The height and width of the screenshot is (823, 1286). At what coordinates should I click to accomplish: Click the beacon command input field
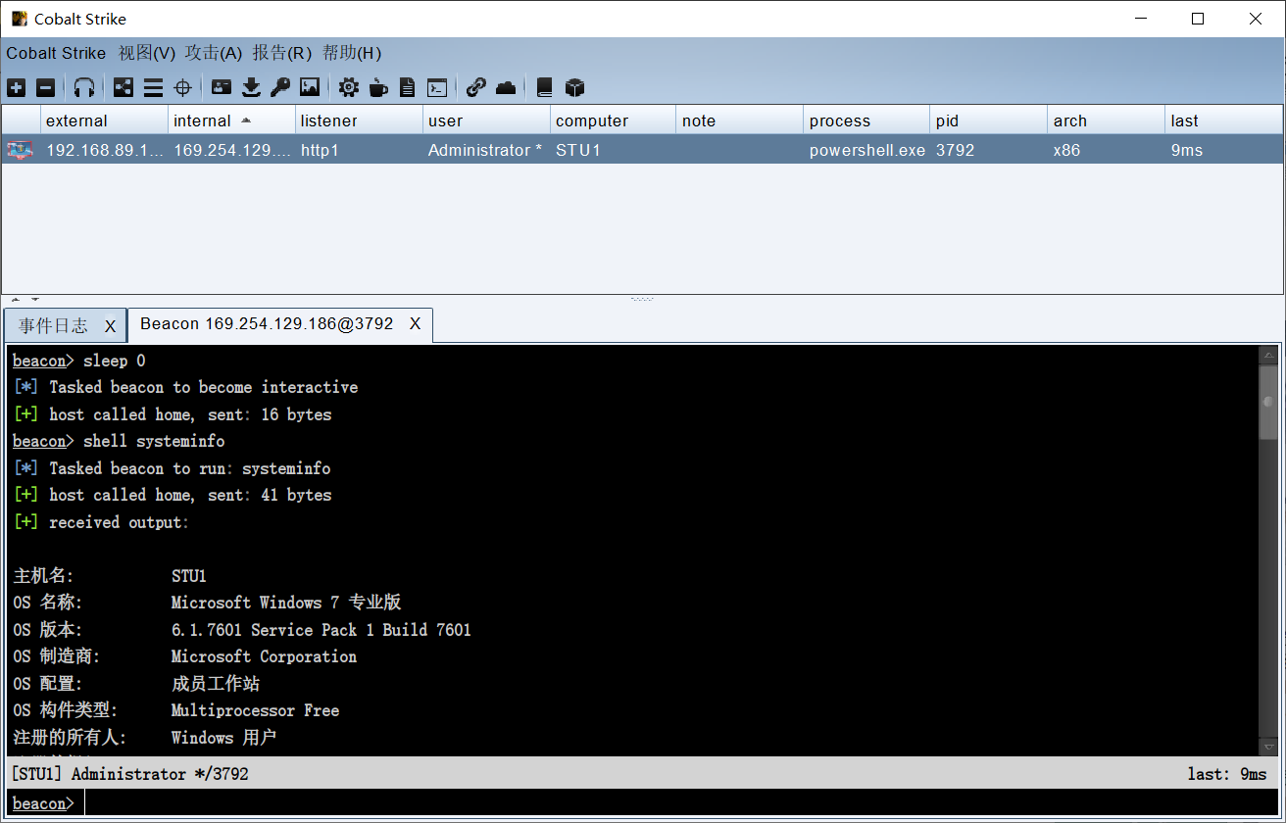[680, 803]
